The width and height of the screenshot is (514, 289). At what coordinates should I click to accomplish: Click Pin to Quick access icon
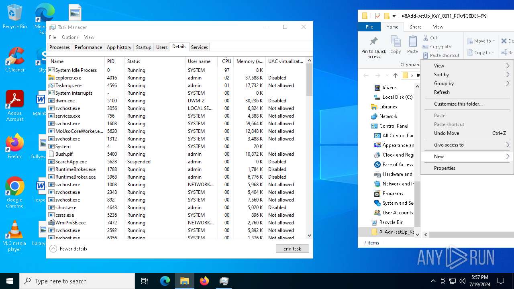[x=373, y=47]
